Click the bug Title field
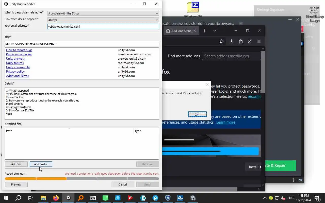This screenshot has height=203, width=325. [x=82, y=44]
